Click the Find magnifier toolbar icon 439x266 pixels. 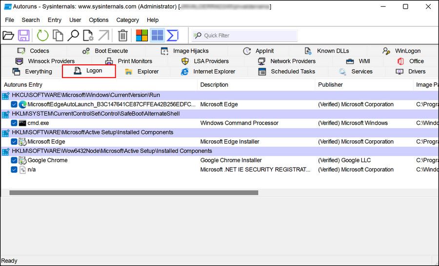[73, 36]
